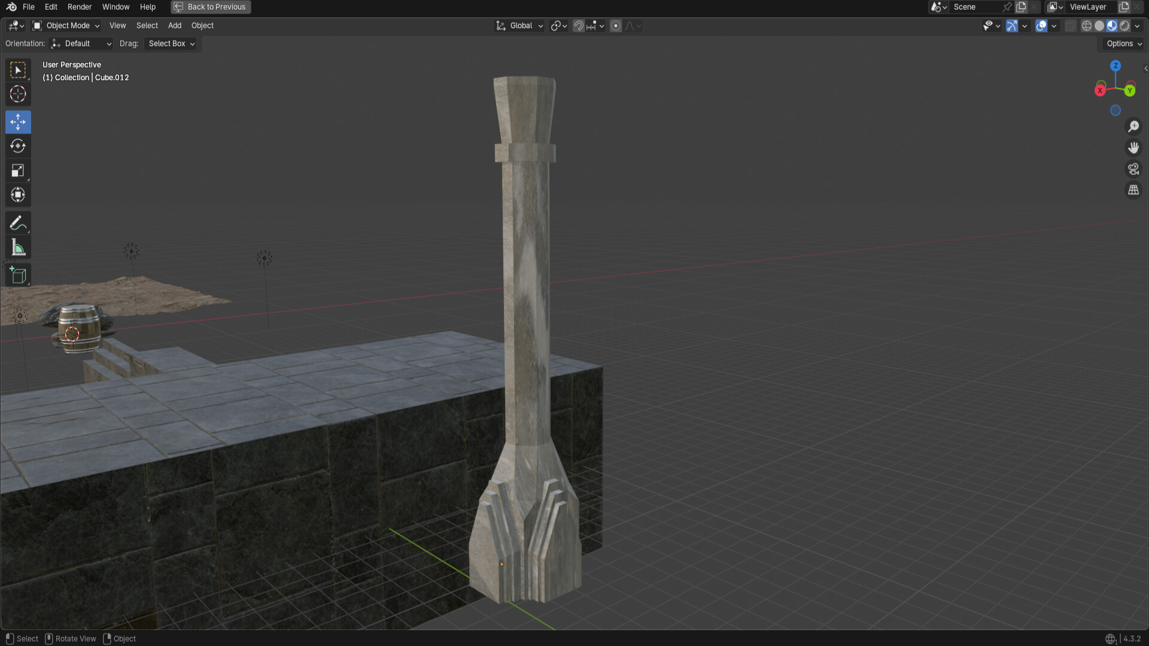The width and height of the screenshot is (1149, 646).
Task: Open the Object Mode dropdown
Action: (x=66, y=26)
